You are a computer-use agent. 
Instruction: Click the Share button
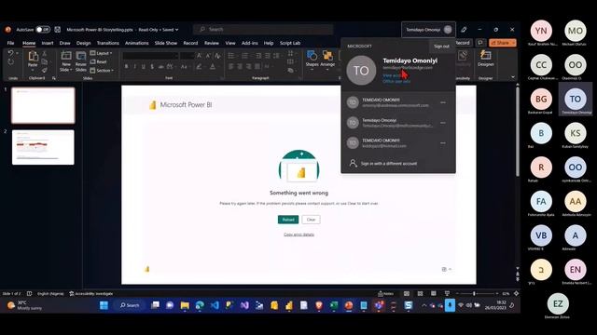coord(503,43)
